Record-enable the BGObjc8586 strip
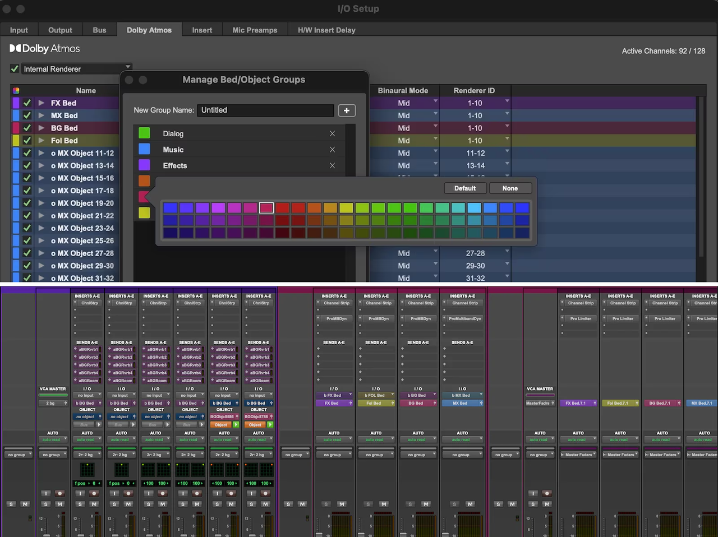The height and width of the screenshot is (537, 718). [x=231, y=493]
